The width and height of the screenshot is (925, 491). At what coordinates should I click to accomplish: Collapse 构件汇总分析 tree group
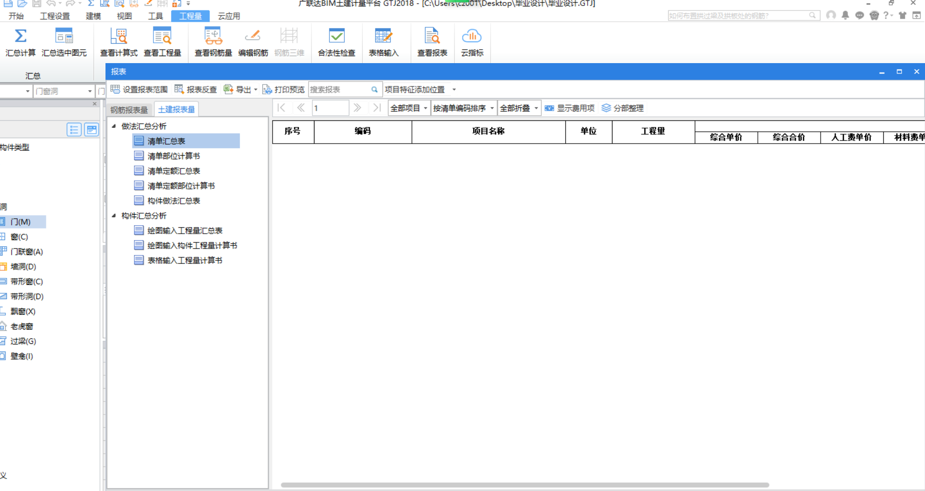click(x=114, y=216)
